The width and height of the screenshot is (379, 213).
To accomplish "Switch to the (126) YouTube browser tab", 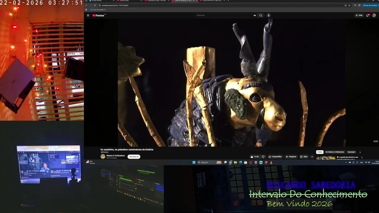I will pos(129,1).
